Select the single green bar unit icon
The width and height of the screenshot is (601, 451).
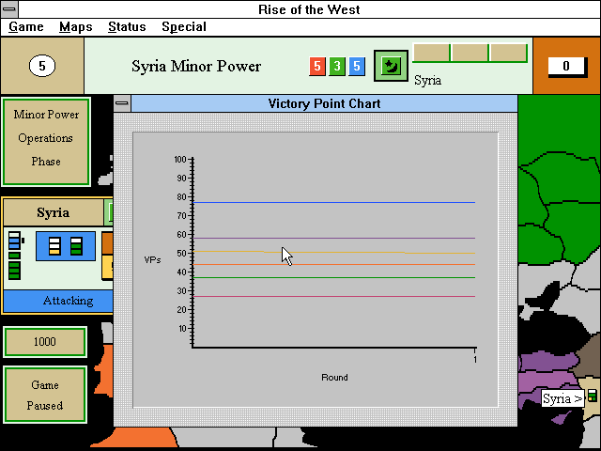(x=15, y=256)
